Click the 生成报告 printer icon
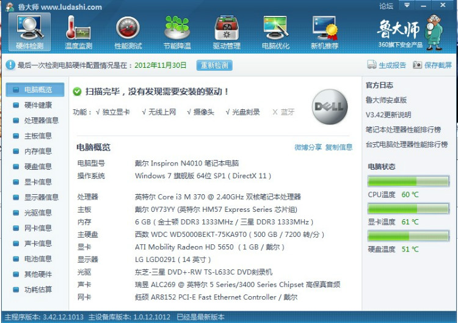 371,65
